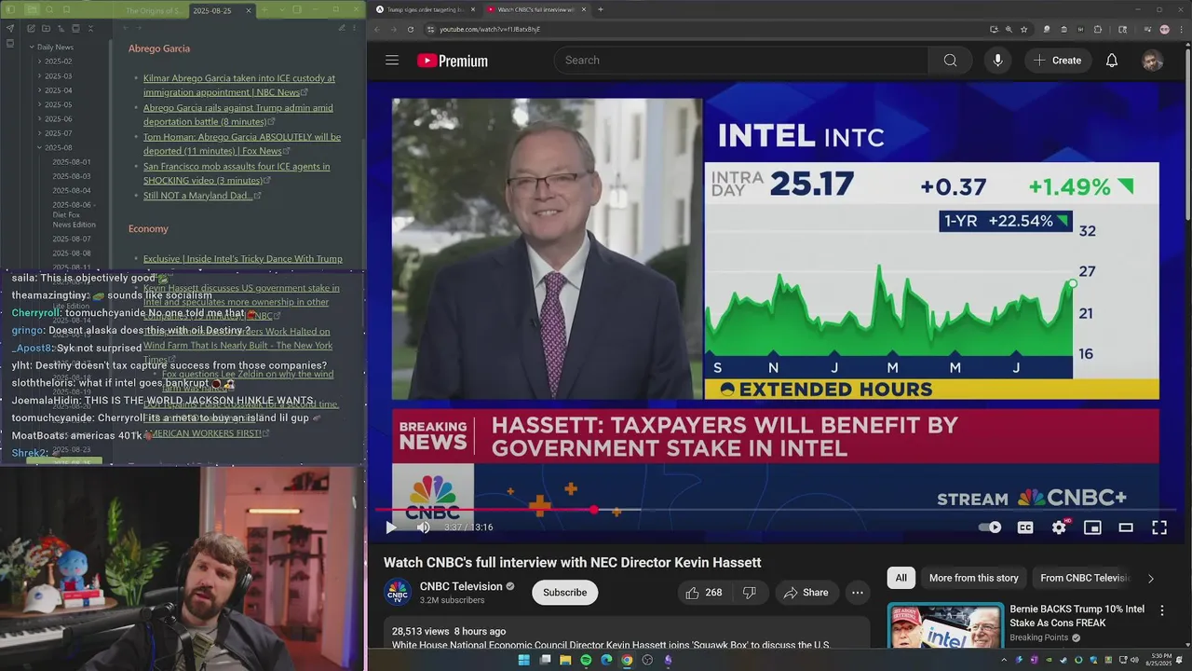1192x671 pixels.
Task: Open YouTube video settings gear
Action: click(1059, 527)
